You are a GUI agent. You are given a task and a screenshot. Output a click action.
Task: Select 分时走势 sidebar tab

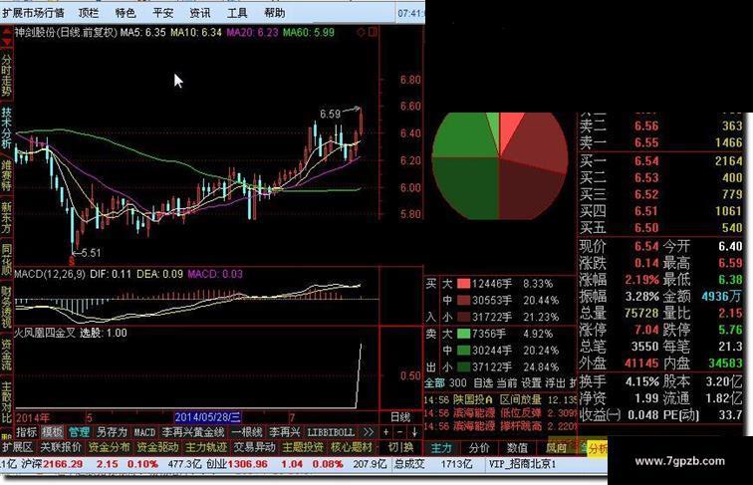pos(6,75)
